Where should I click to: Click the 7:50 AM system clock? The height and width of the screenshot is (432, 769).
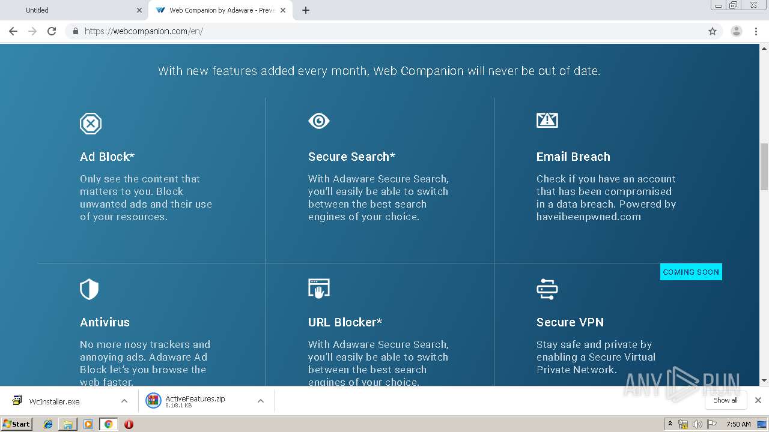coord(738,424)
